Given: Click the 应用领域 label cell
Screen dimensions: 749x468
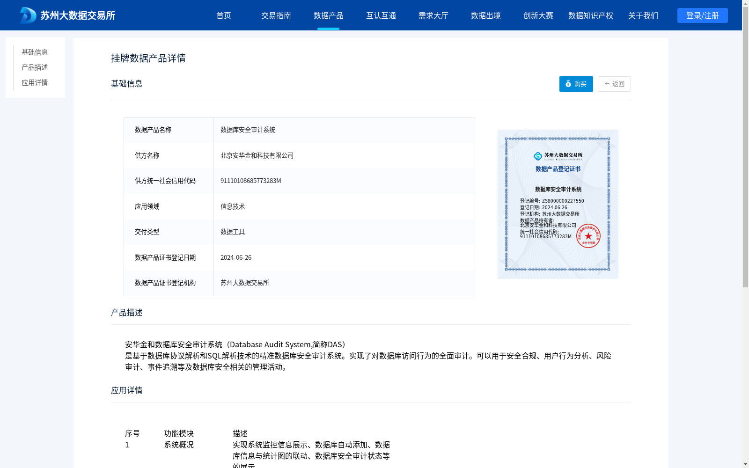Looking at the screenshot, I should (x=169, y=206).
